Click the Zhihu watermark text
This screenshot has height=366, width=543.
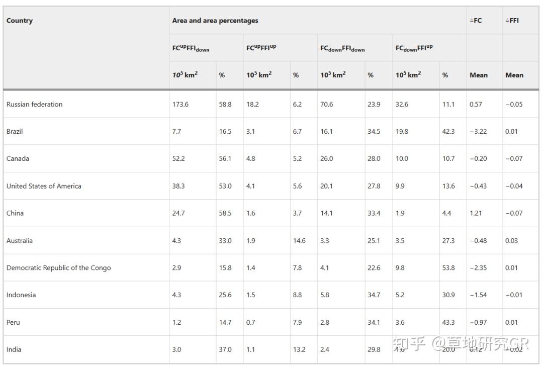point(461,343)
